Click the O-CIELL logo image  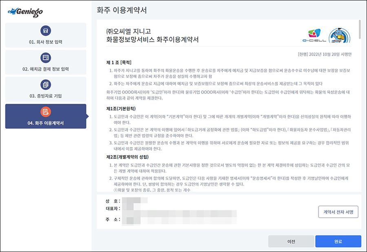coord(314,35)
